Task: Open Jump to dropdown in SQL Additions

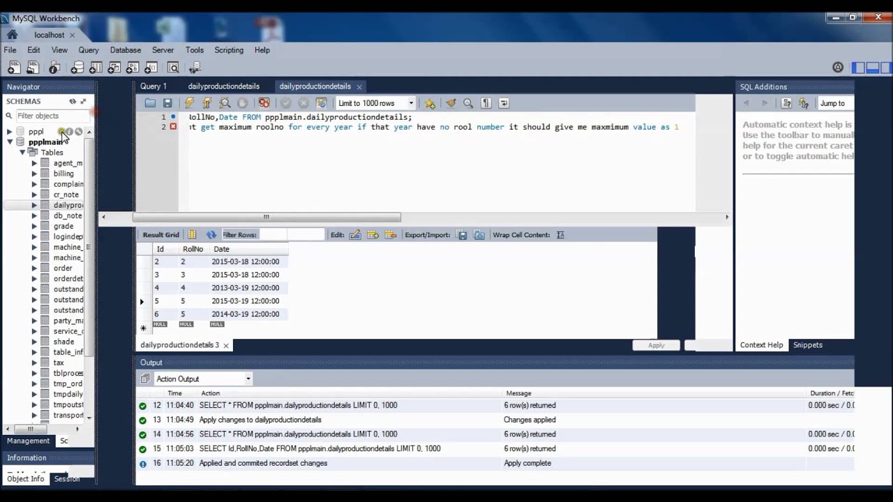Action: (836, 103)
